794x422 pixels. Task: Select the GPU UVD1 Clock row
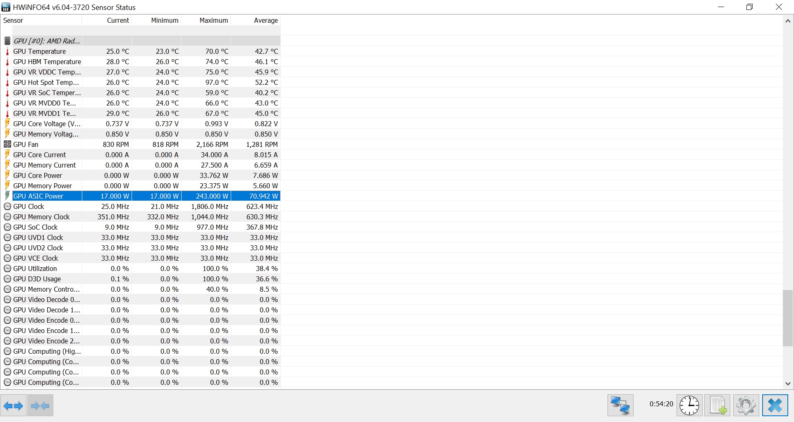coord(141,237)
